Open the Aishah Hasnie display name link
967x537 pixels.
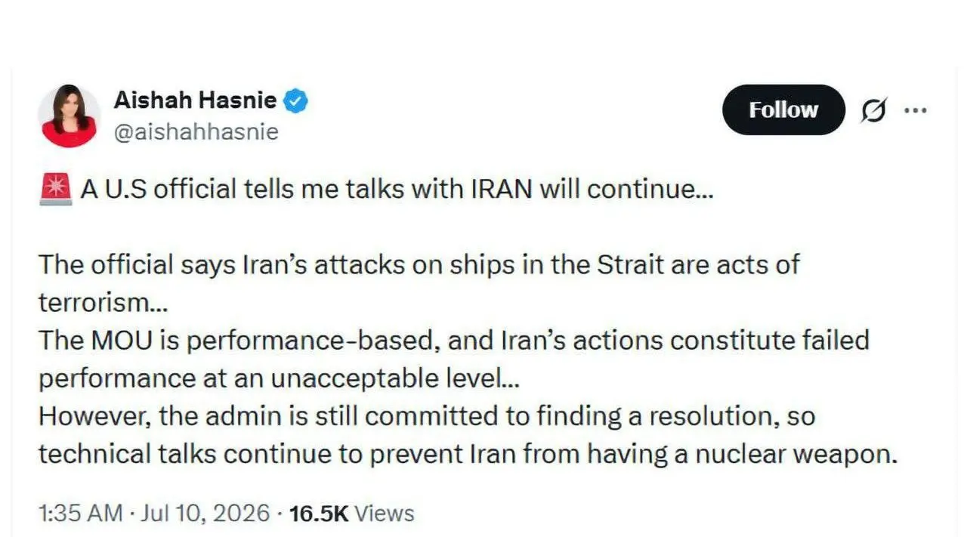pyautogui.click(x=195, y=100)
